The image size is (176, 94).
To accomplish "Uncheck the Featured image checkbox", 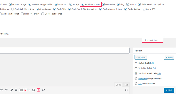I will pyautogui.click(x=10, y=4).
